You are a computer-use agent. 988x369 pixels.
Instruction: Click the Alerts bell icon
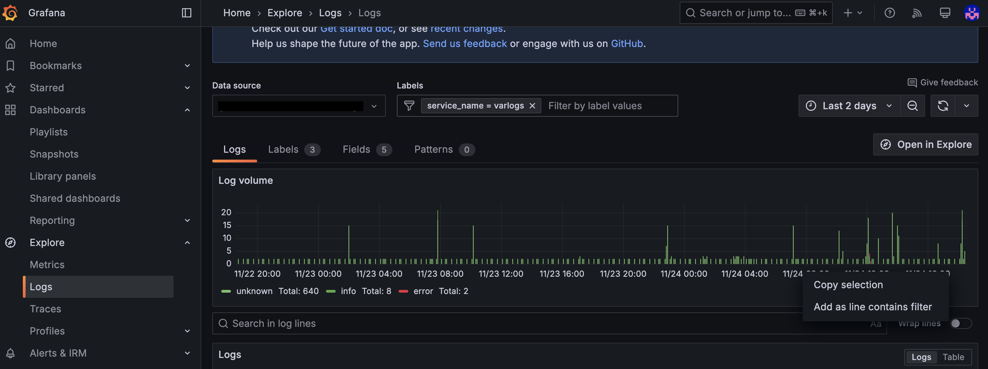point(10,353)
